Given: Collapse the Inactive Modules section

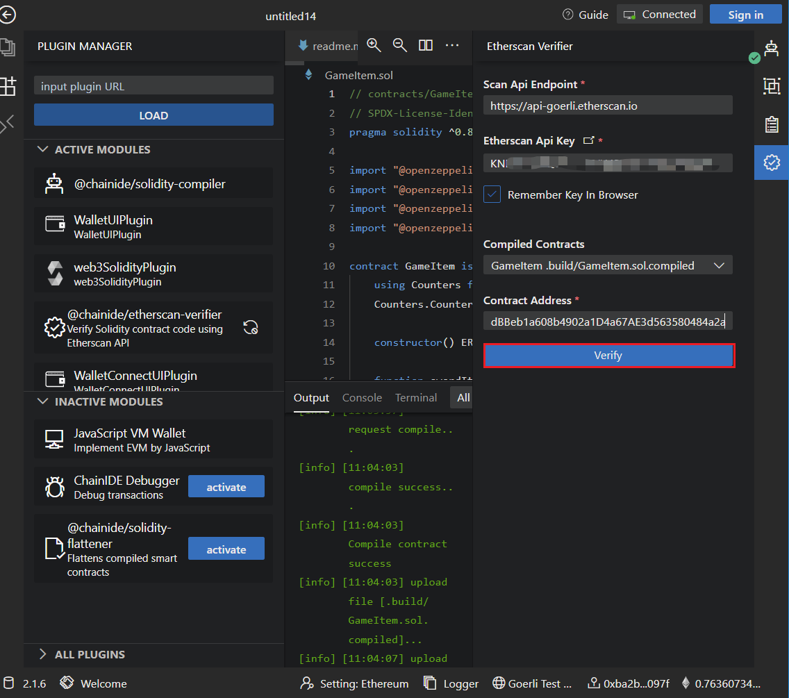Looking at the screenshot, I should [x=43, y=402].
